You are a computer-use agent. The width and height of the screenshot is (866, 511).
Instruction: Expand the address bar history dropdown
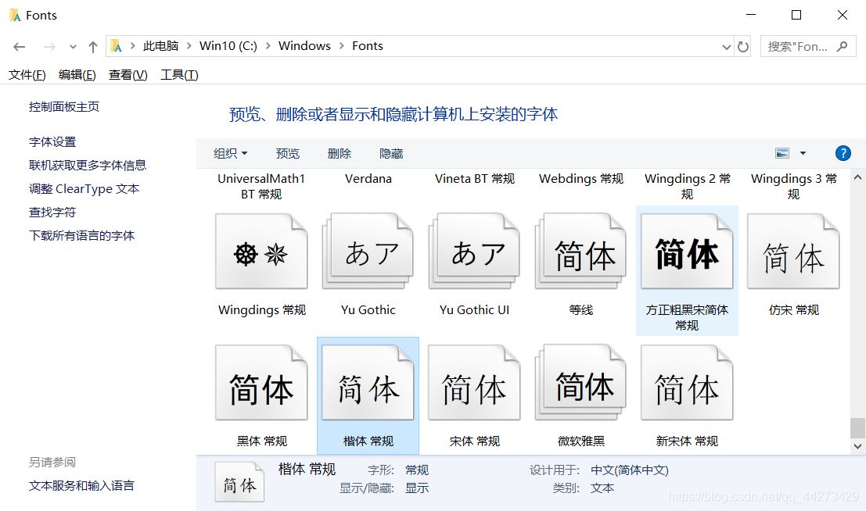pos(726,46)
